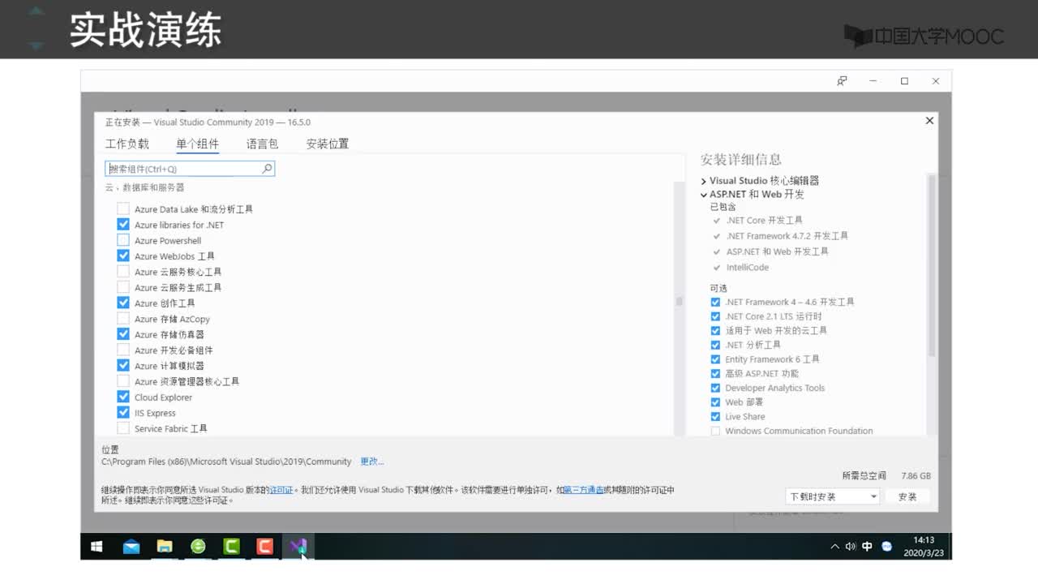Viewport: 1038px width, 584px height.
Task: Go to 安装位置 tab
Action: [x=328, y=144]
